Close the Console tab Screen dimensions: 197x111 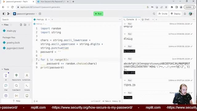tap(139, 19)
